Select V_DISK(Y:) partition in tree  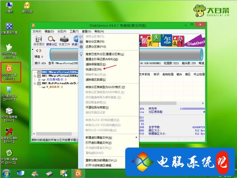tap(54, 87)
